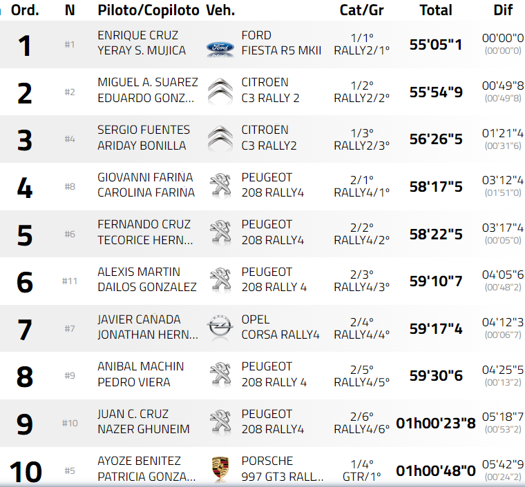Click Peugeot logo beside Giovanni Farina
Viewport: 525px width, 487px height.
coord(220,185)
